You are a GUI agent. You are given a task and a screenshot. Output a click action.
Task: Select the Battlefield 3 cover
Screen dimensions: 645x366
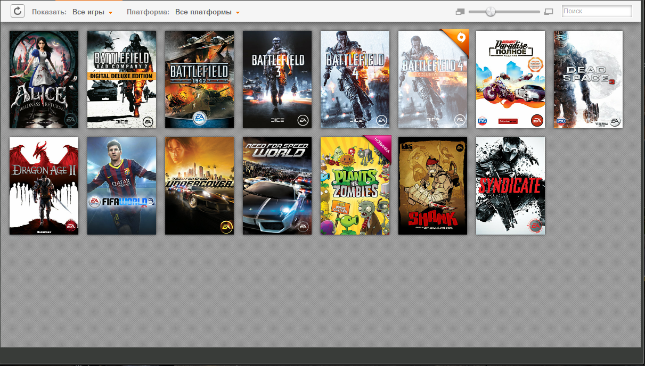coord(277,79)
